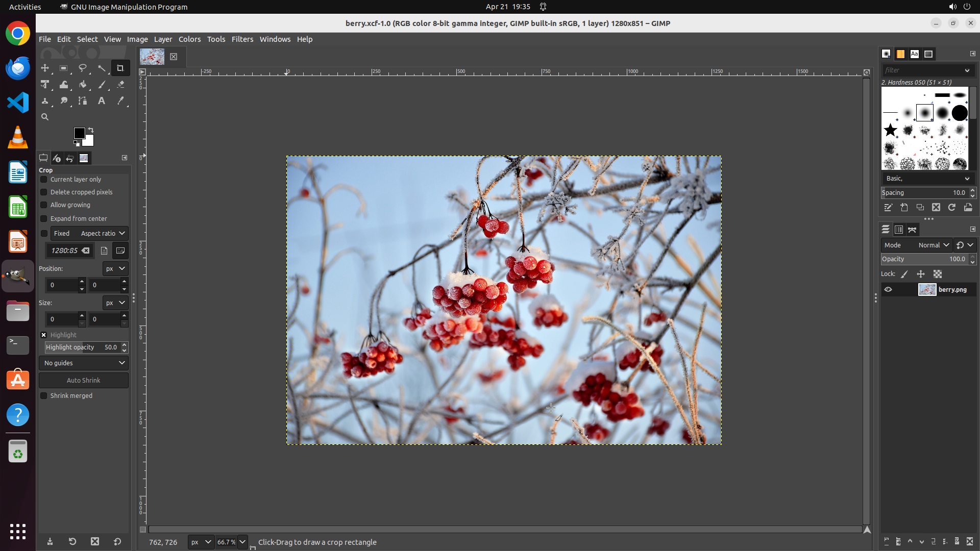Click the Auto Shrink button
Viewport: 980px width, 551px height.
pyautogui.click(x=84, y=380)
